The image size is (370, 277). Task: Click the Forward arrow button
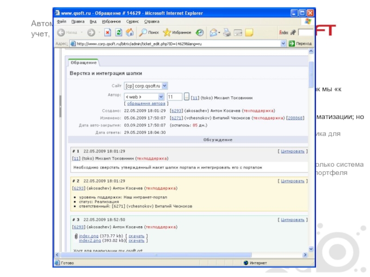click(91, 32)
